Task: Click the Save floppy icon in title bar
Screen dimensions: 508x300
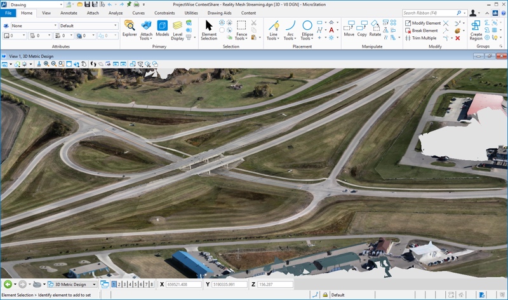Action: (x=87, y=4)
